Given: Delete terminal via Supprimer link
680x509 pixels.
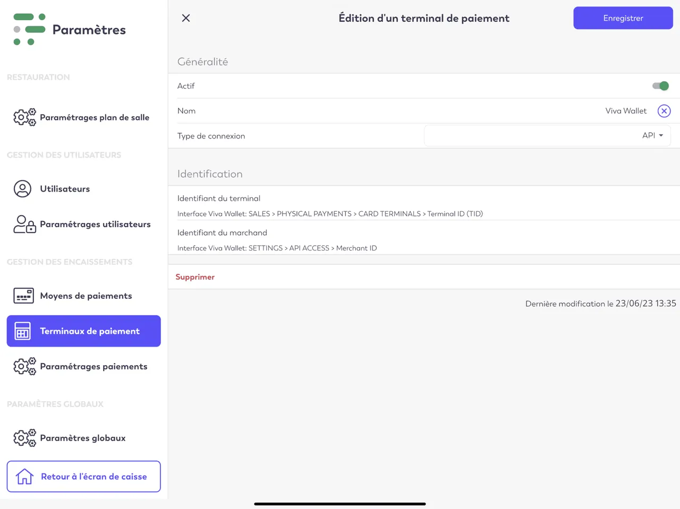Looking at the screenshot, I should coord(195,277).
